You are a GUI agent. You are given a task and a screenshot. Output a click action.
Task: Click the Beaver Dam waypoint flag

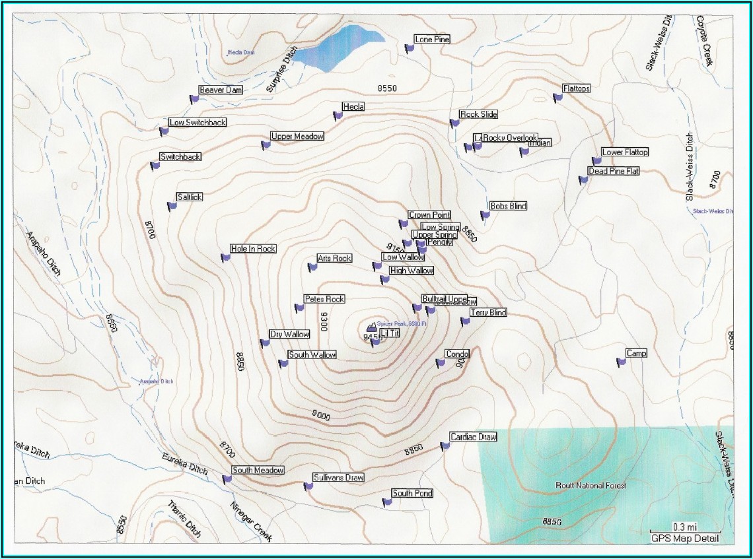coord(194,99)
